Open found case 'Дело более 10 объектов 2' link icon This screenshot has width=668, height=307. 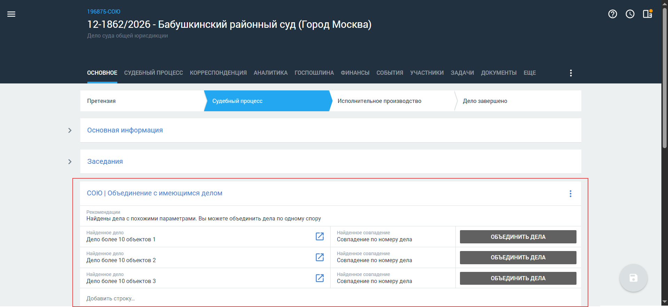pos(320,257)
